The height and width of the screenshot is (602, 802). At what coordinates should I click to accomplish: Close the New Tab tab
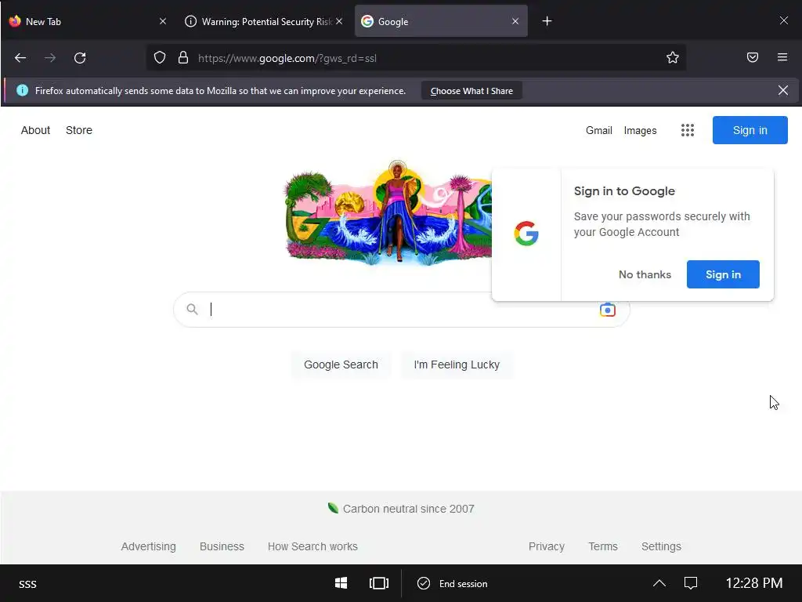tap(163, 21)
